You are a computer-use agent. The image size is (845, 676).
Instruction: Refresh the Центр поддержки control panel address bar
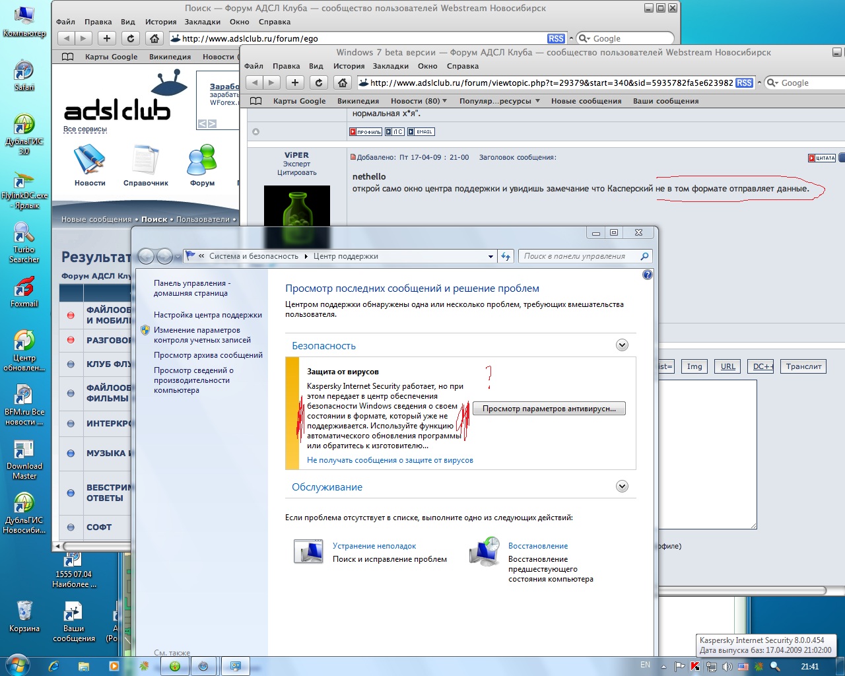coord(506,256)
